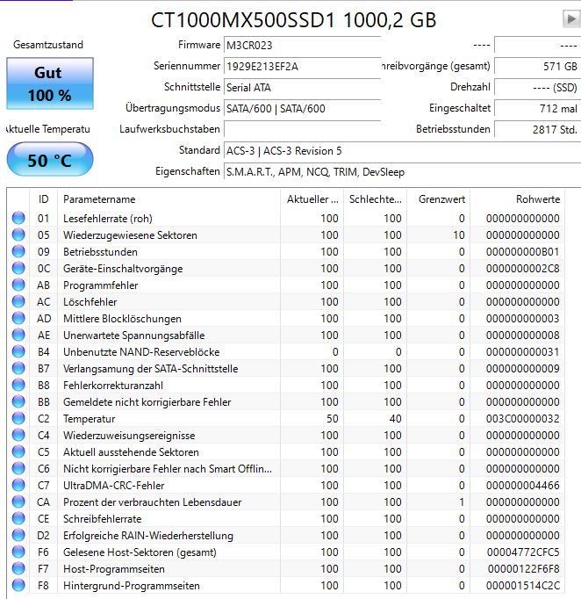This screenshot has width=581, height=599.
Task: Click the Standard field ACS-3 | ACS-3 Revision 5
Action: [402, 150]
